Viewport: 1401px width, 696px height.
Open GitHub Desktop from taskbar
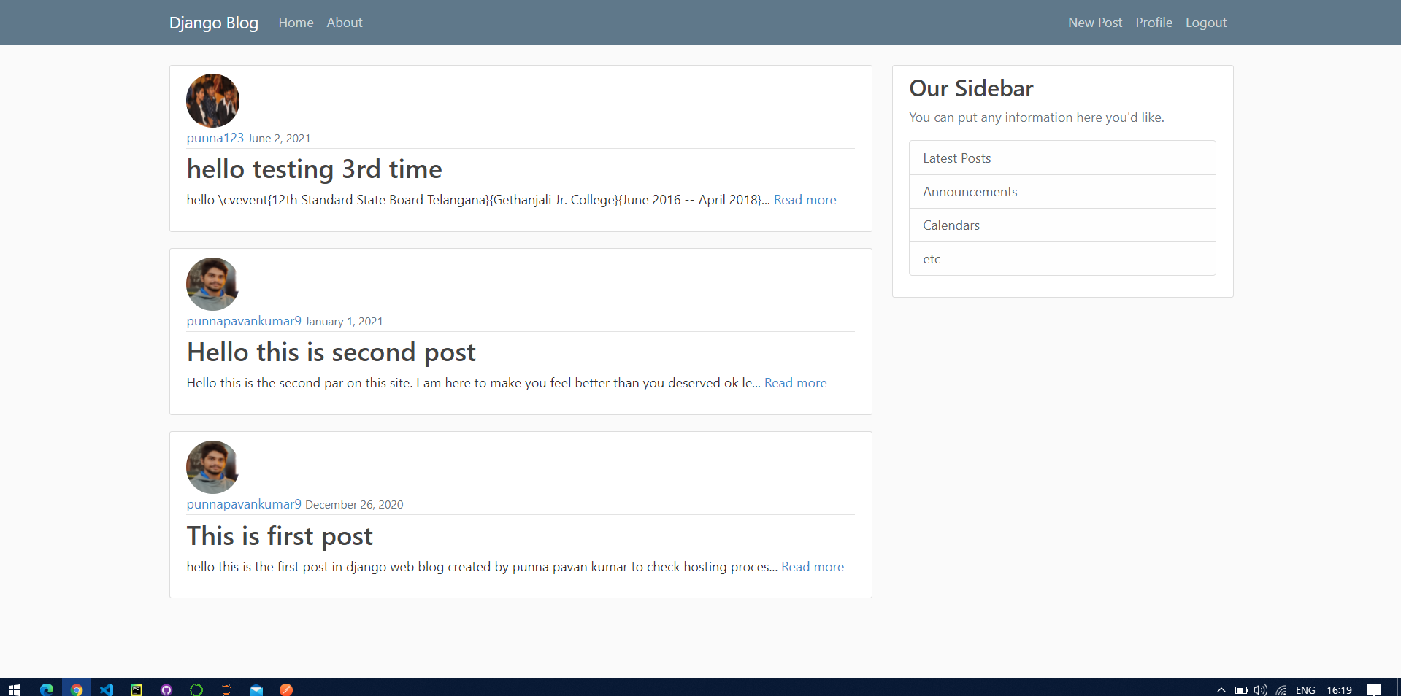coord(166,689)
